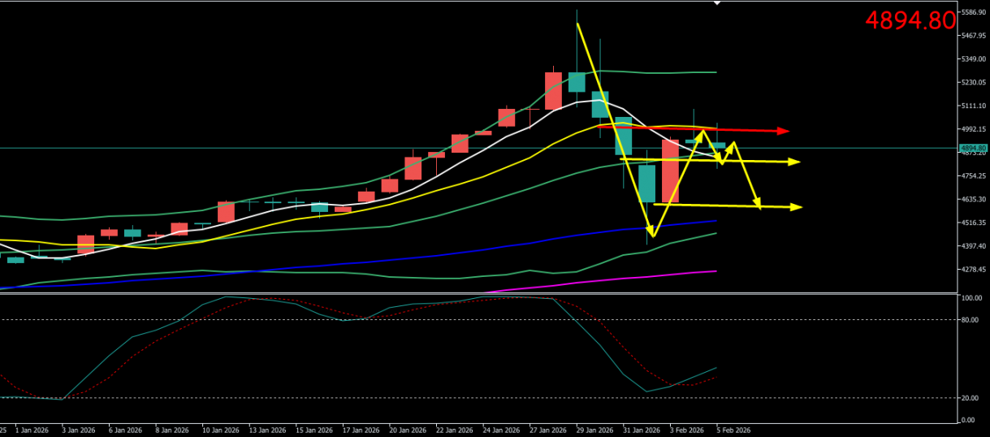Click the current price tag on price axis

click(x=973, y=148)
